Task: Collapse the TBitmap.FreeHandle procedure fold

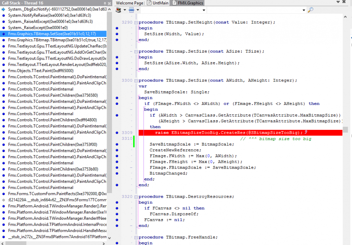Action: (136, 237)
